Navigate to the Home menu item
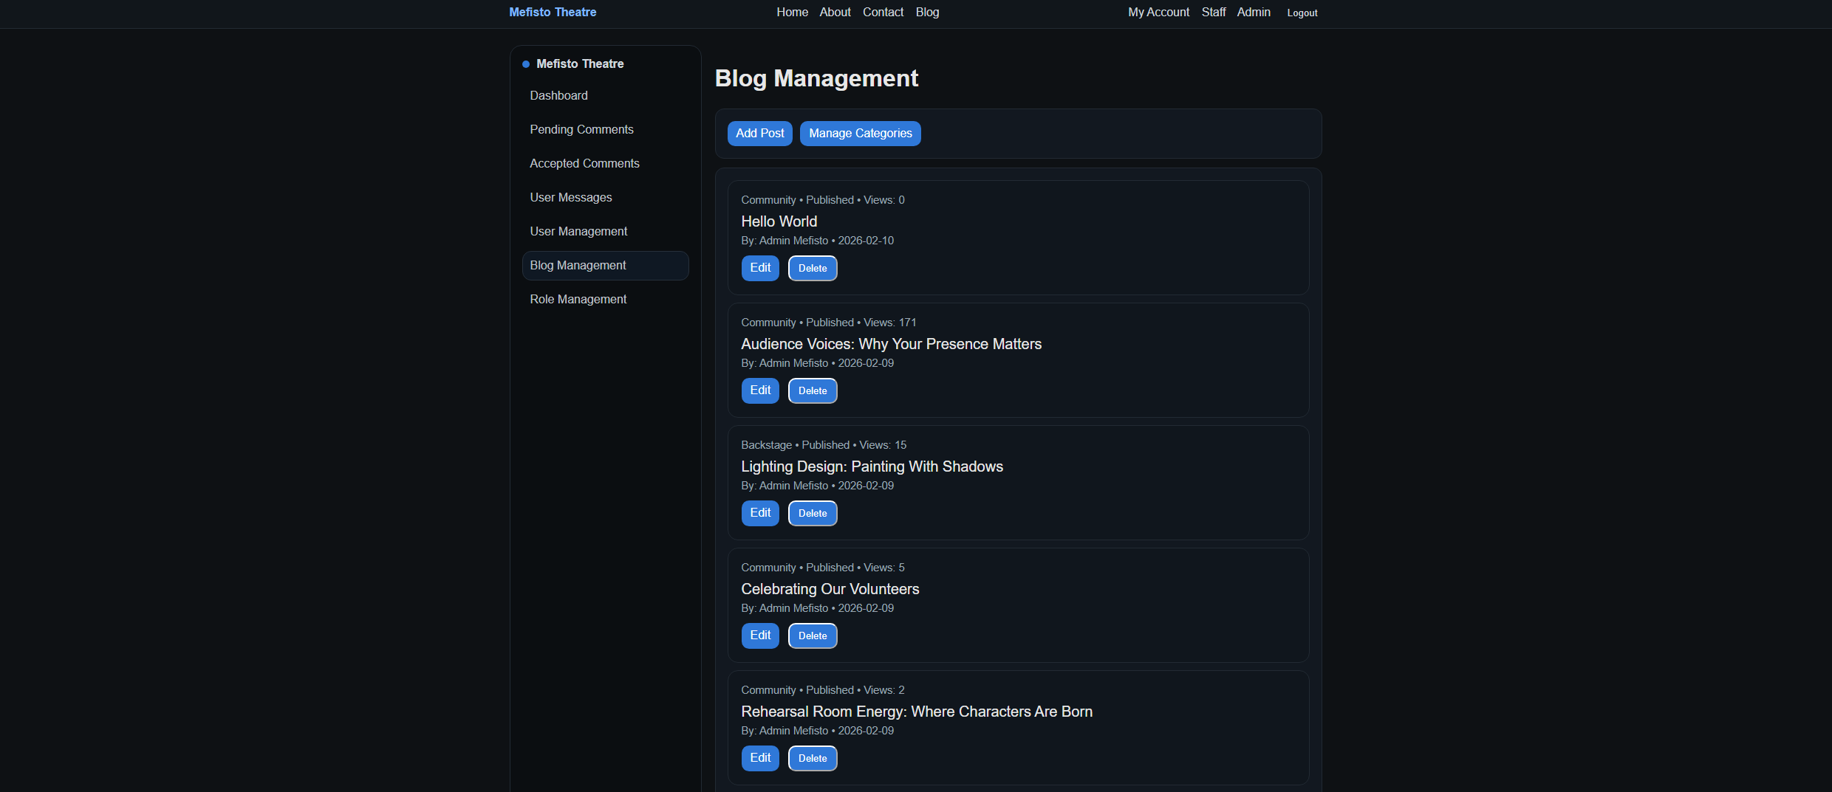The image size is (1832, 792). (792, 12)
